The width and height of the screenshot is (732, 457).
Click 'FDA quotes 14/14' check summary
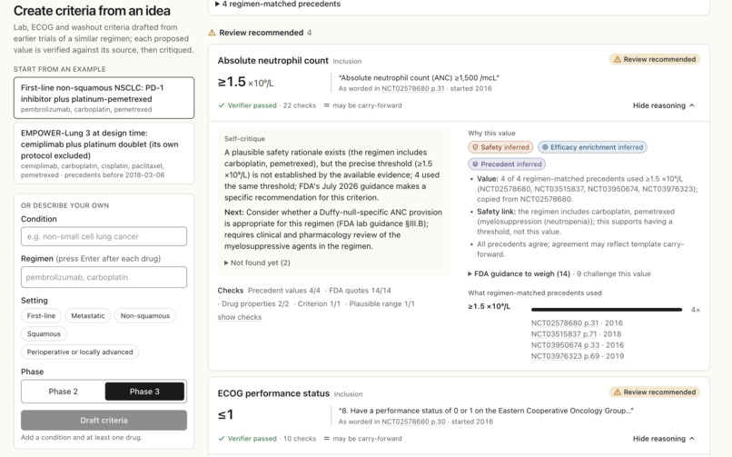360,291
